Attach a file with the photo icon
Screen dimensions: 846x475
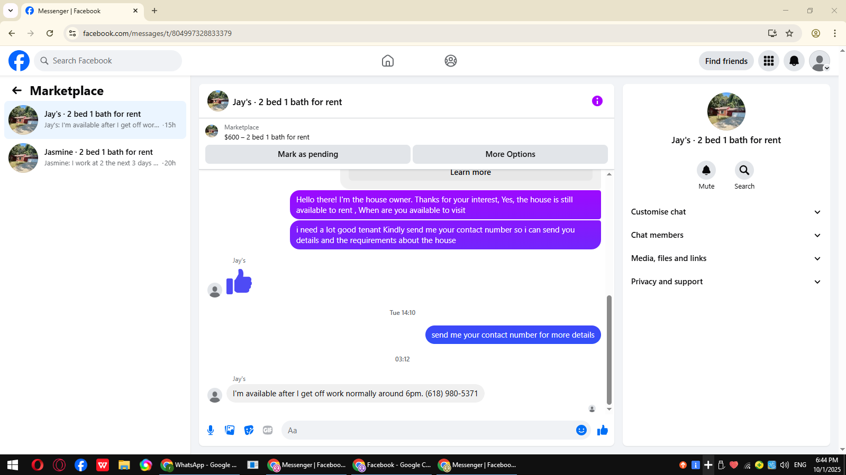point(230,430)
